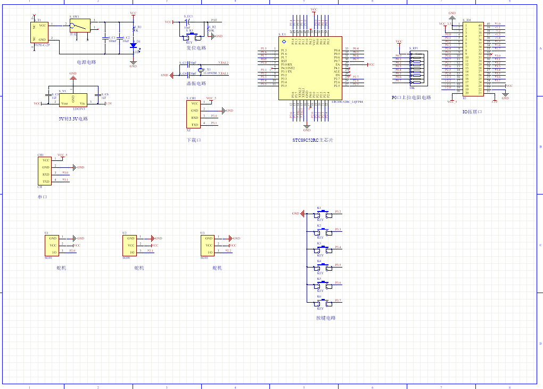Click the S_SW1 power switch component
543x389 pixels.
click(80, 25)
